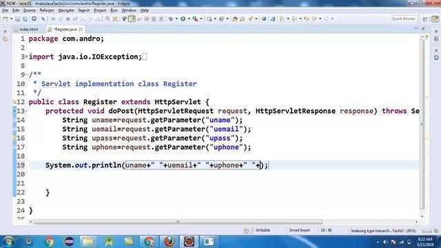Click the Smart Insert status entry
This screenshot has height=248, width=441.
[299, 230]
